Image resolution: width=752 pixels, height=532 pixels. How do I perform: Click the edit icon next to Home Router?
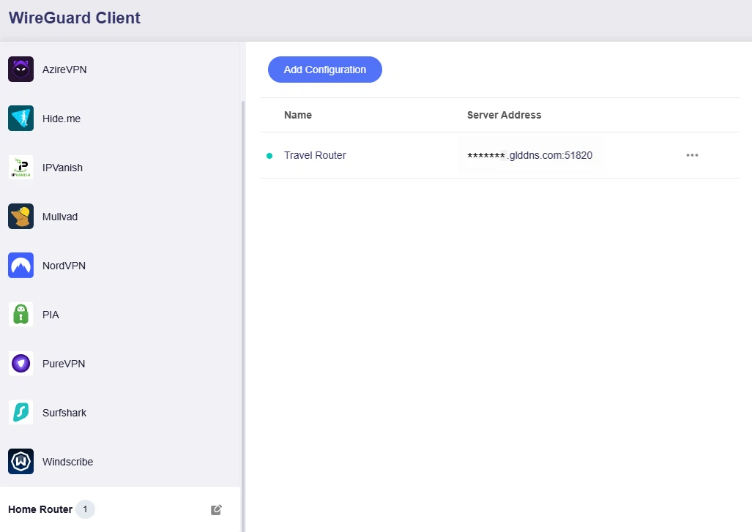click(x=216, y=509)
